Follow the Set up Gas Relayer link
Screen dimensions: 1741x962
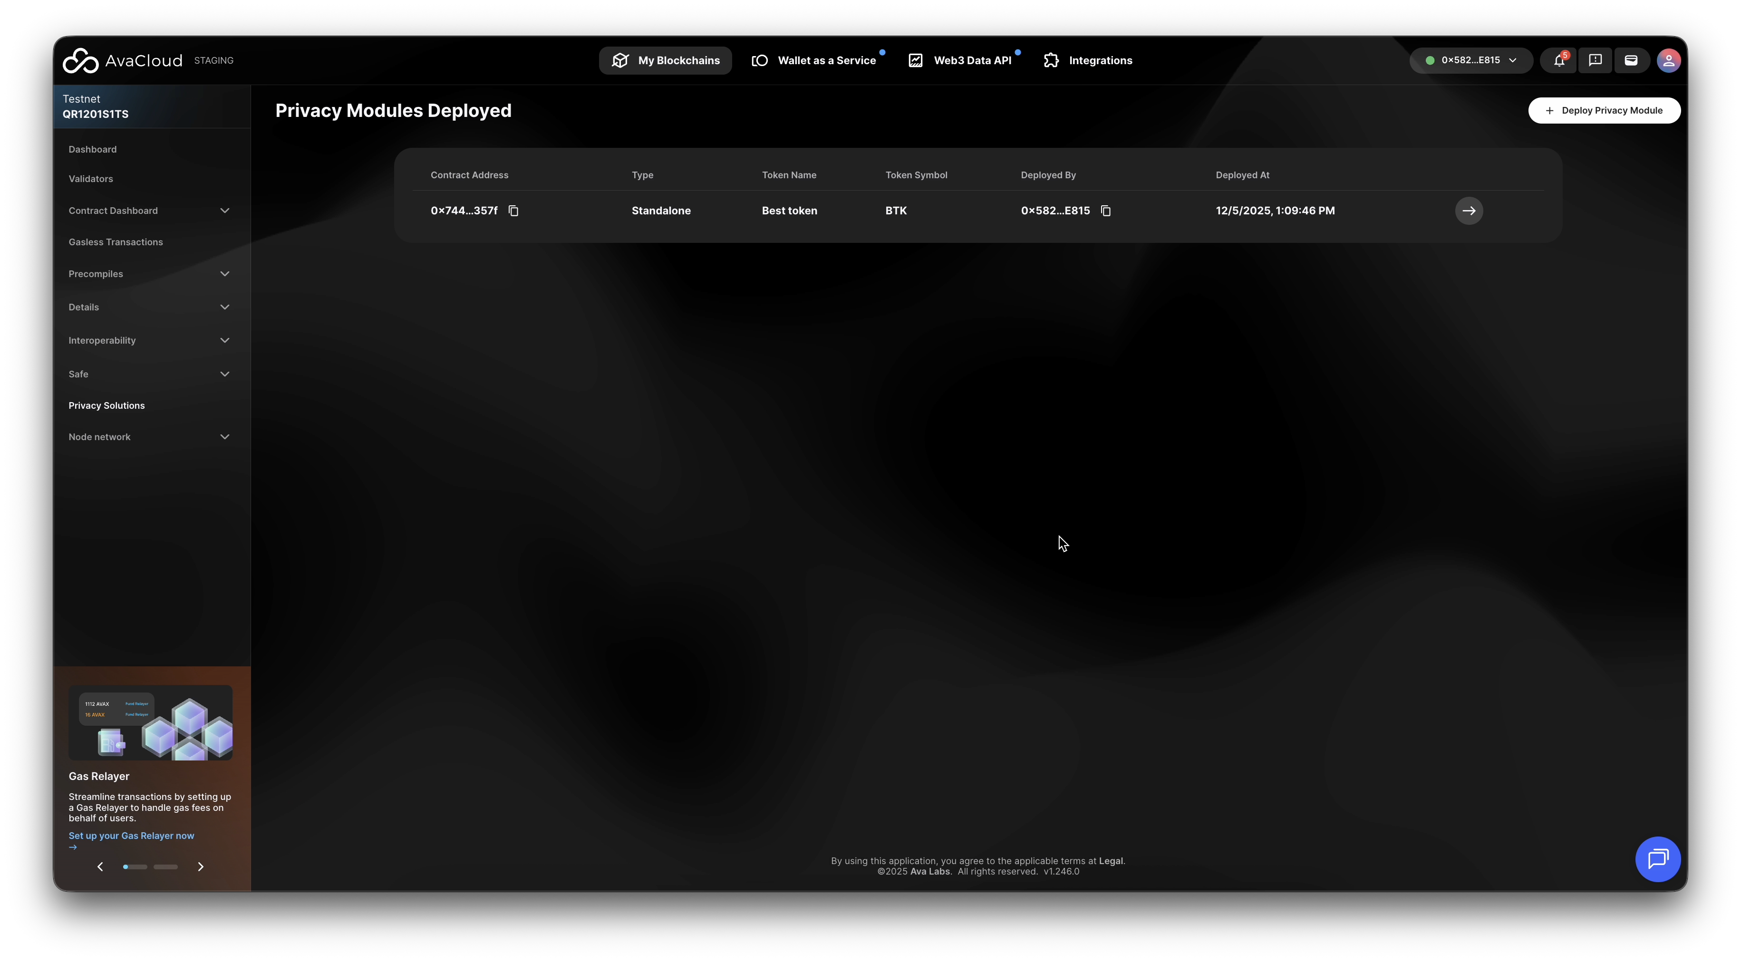click(131, 836)
